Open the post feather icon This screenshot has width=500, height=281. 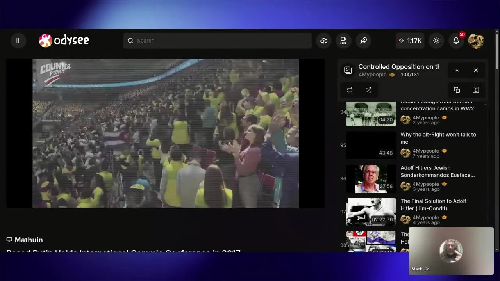point(364,41)
